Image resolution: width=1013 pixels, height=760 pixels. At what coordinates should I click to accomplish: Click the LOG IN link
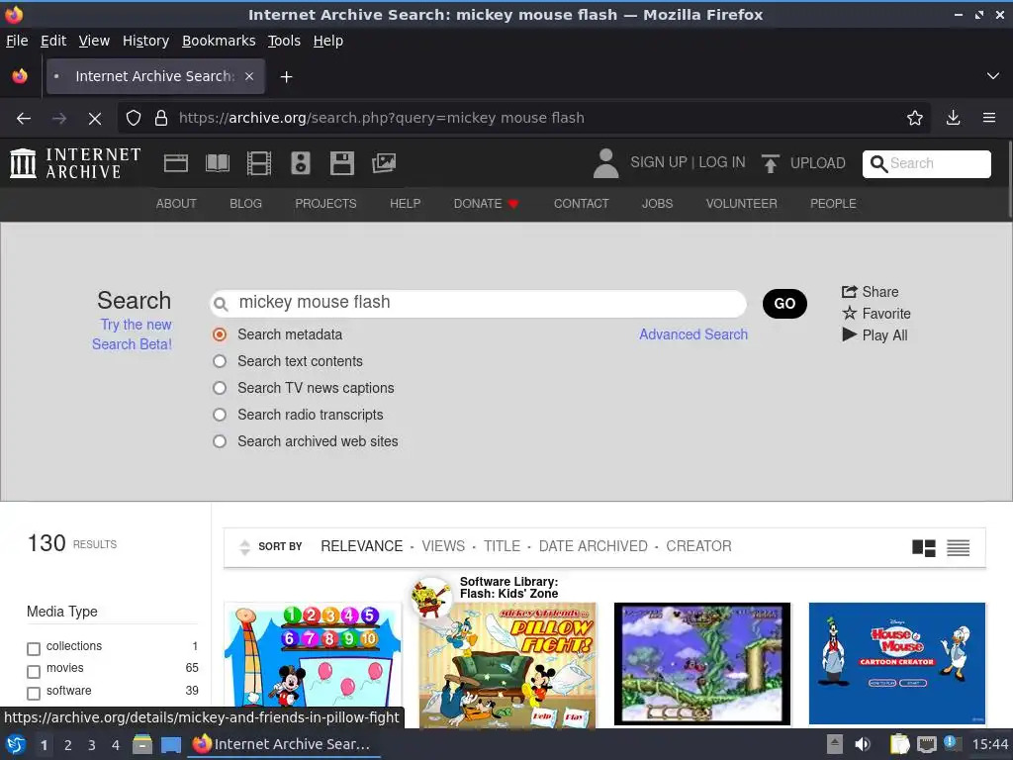tap(721, 163)
